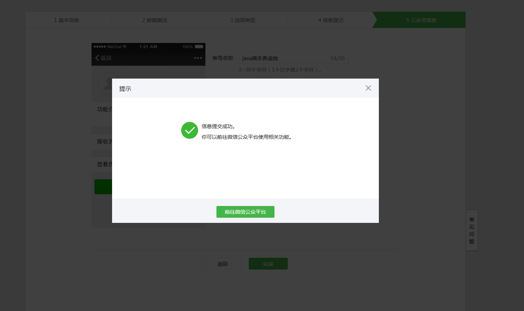Click the 返回 button at page bottom

click(222, 264)
